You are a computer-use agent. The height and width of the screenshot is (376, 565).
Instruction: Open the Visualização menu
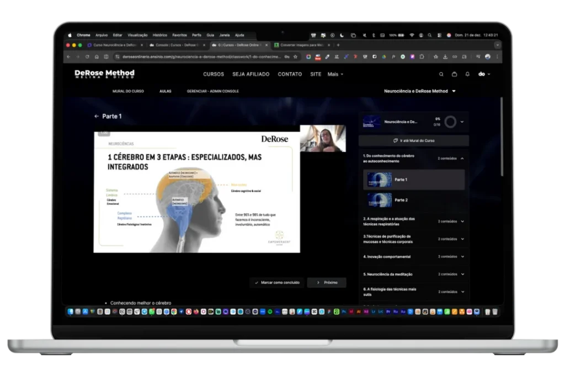pos(137,35)
